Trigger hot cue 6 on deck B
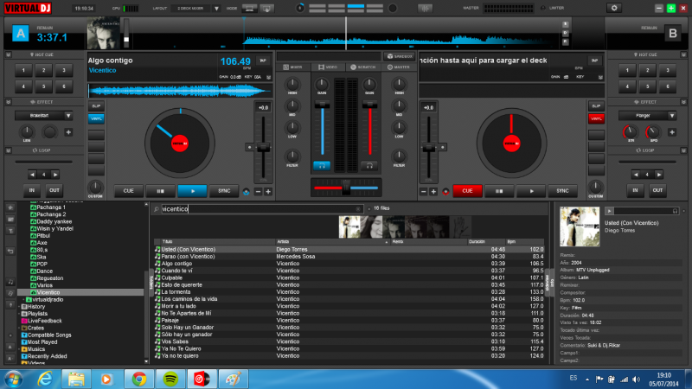Screen dimensions: 692x389 667,86
